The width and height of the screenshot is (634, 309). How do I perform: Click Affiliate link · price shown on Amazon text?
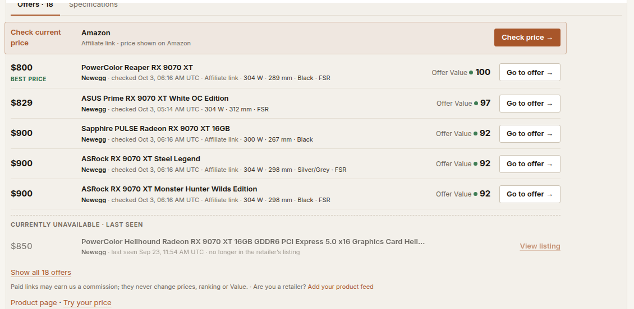pyautogui.click(x=136, y=43)
